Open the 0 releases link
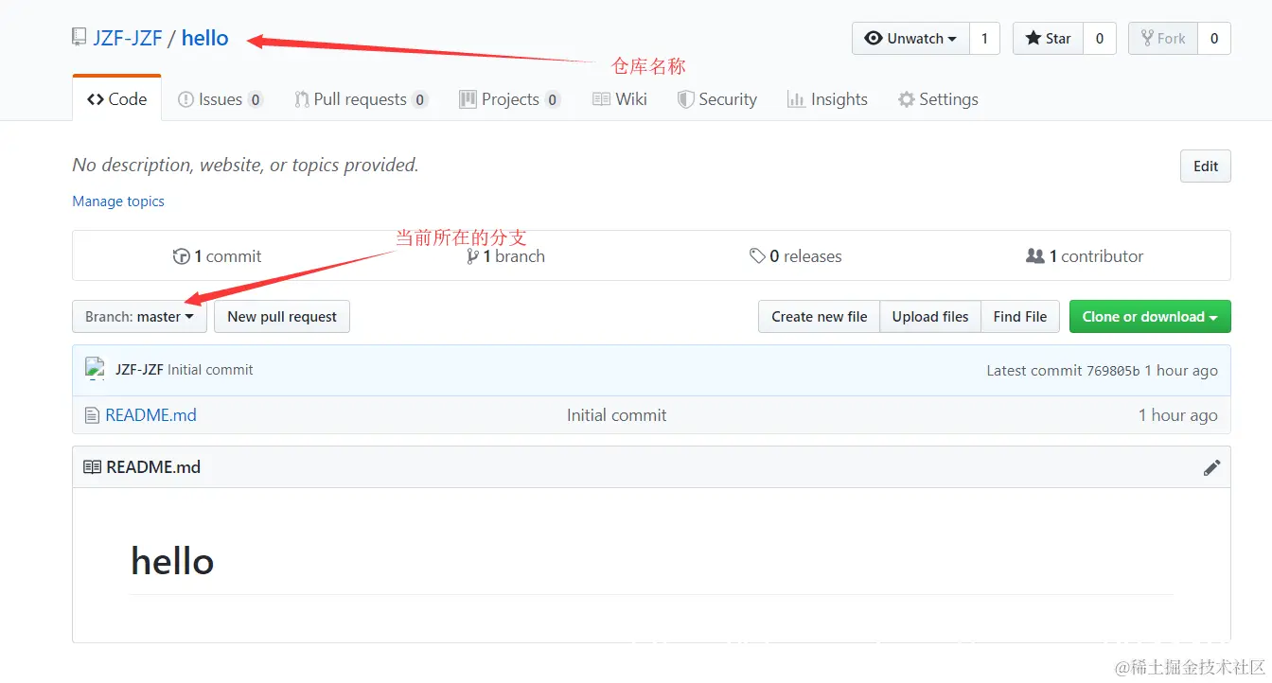 tap(795, 256)
